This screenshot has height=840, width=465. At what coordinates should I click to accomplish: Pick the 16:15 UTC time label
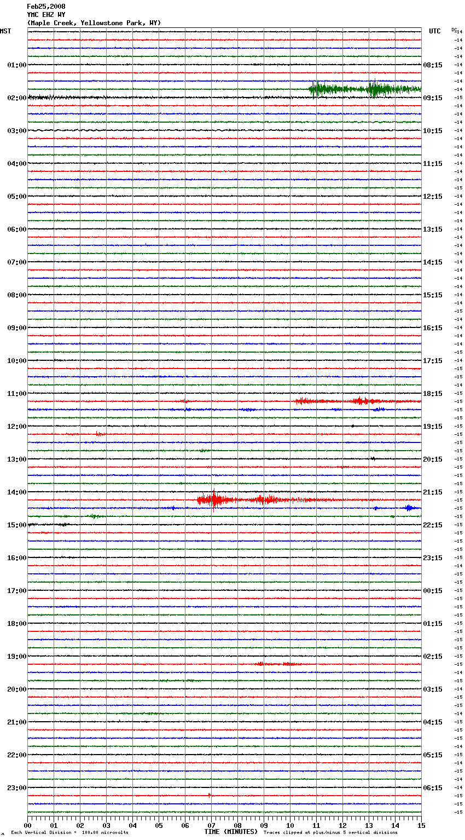point(433,328)
